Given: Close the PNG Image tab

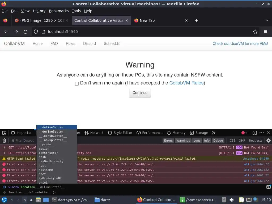Looking at the screenshot, I should pos(67,20).
